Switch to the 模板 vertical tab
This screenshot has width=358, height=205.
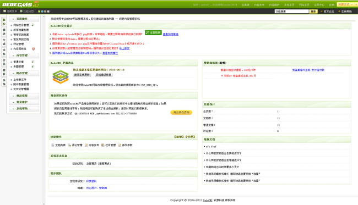click(x=4, y=72)
